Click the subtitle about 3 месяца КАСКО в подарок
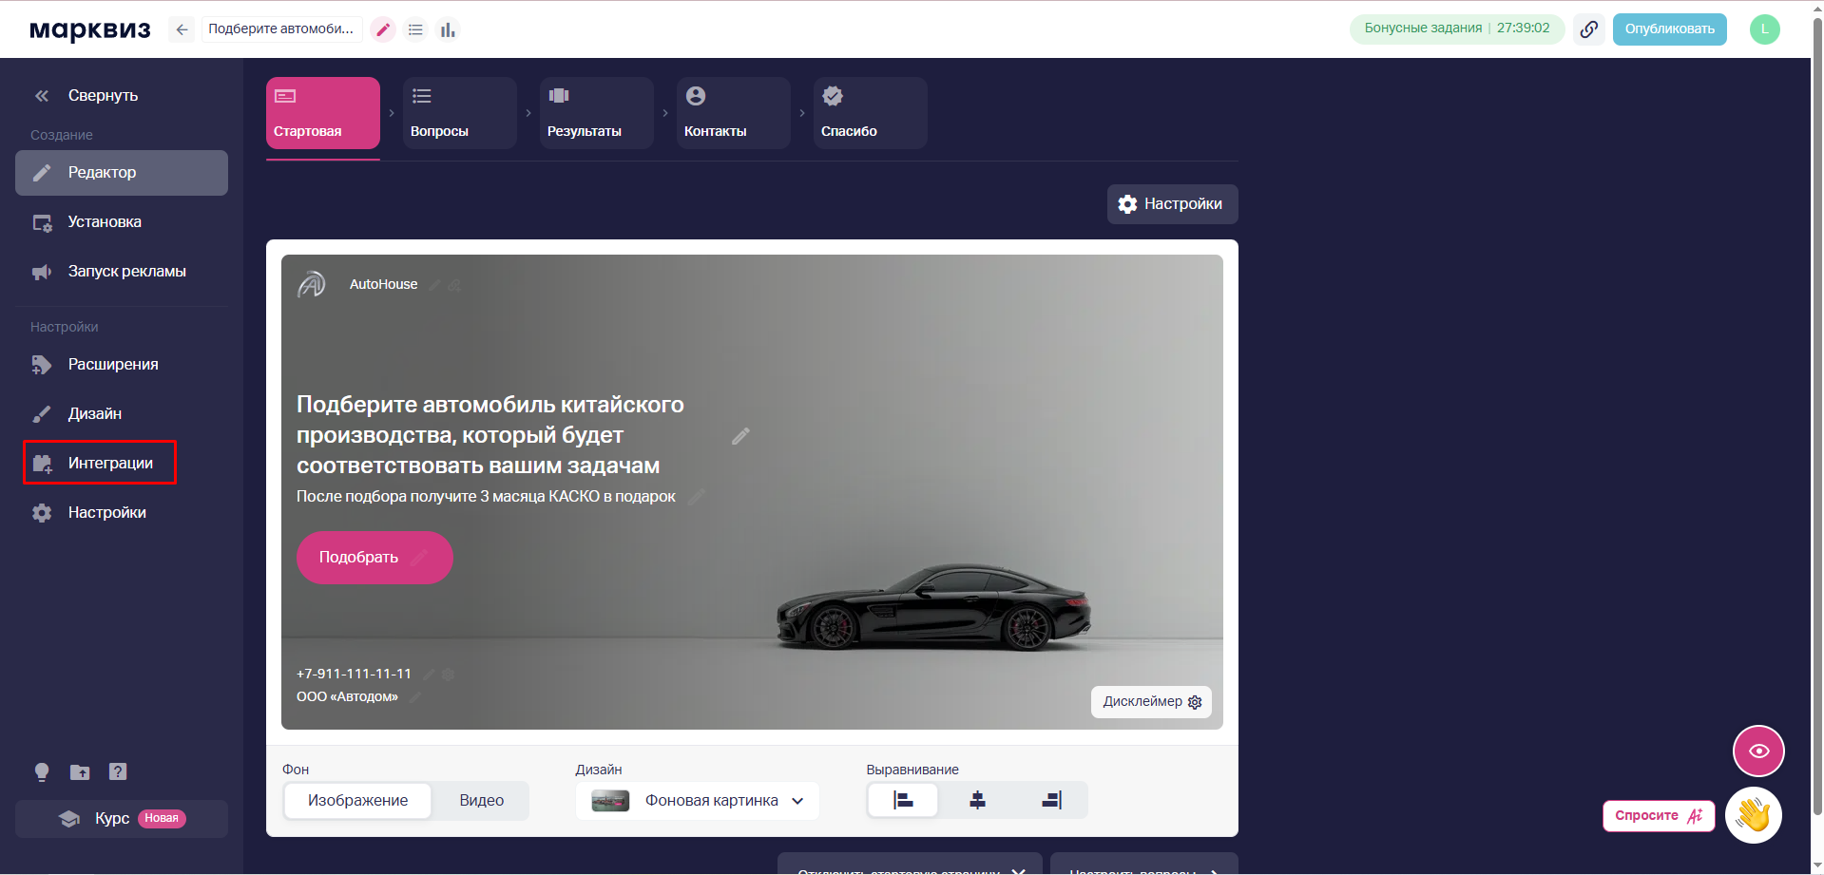The height and width of the screenshot is (875, 1824). coord(486,497)
